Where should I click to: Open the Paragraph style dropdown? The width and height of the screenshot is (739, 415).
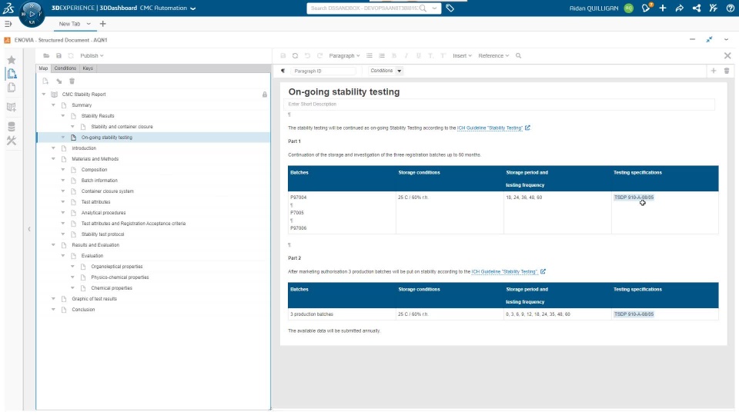(x=344, y=55)
